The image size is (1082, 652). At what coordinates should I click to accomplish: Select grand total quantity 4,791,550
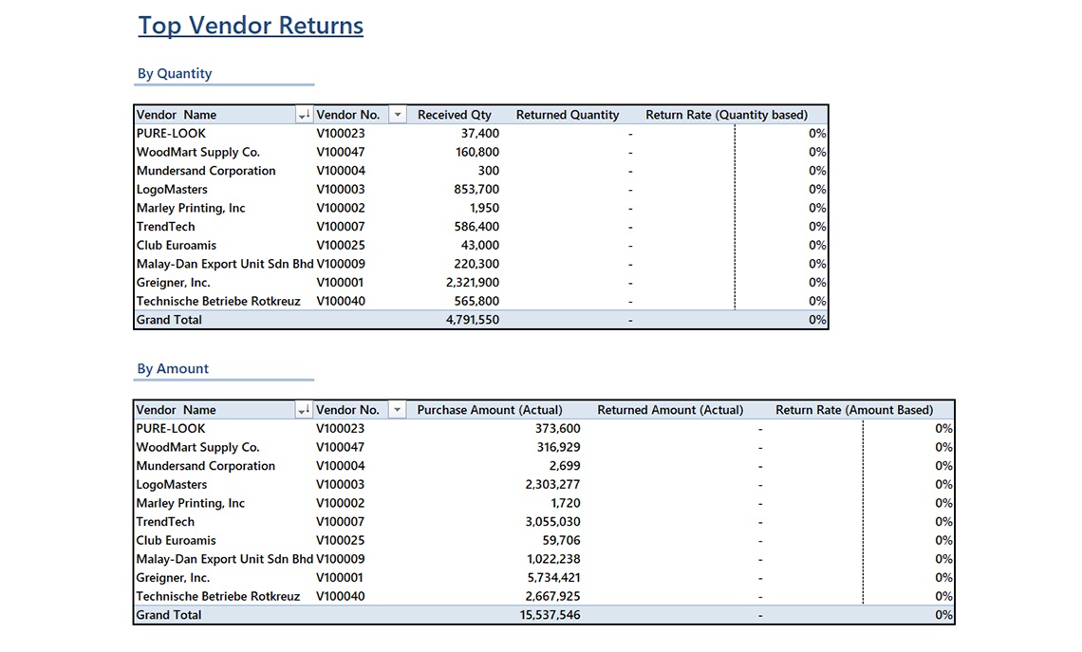(x=472, y=320)
